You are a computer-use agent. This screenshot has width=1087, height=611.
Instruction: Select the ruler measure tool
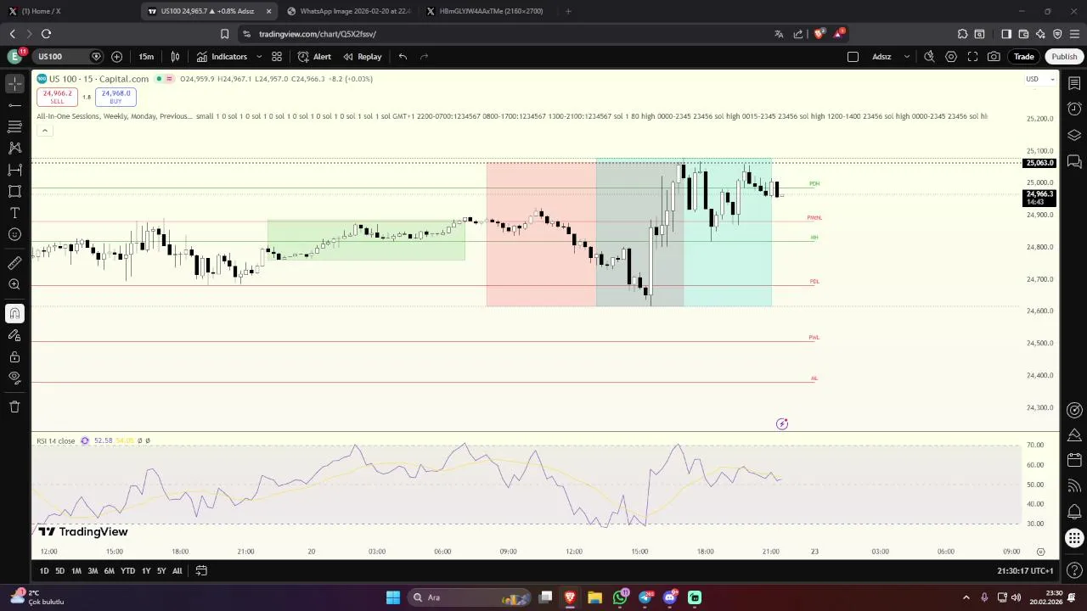coord(14,263)
